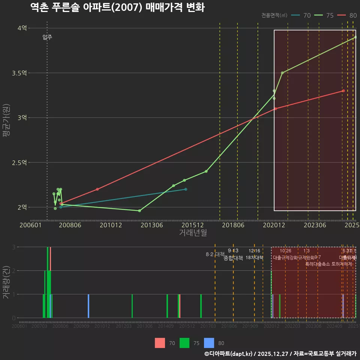The height and width of the screenshot is (360, 360).
Task: Click the 3억 y-axis label
Action: point(22,118)
